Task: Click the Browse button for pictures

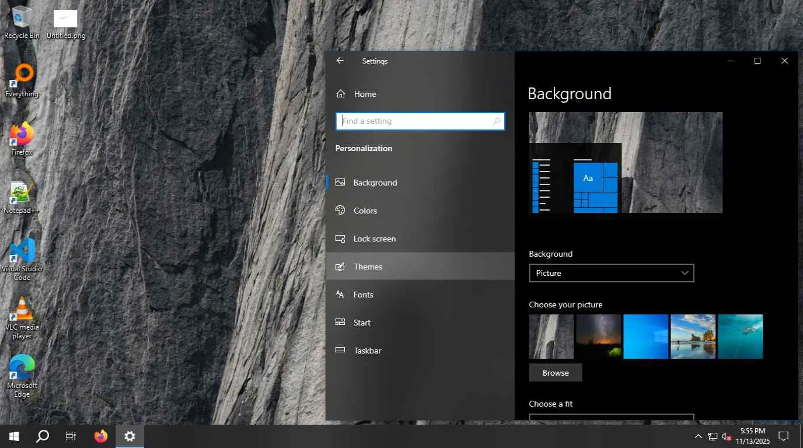Action: click(x=555, y=373)
